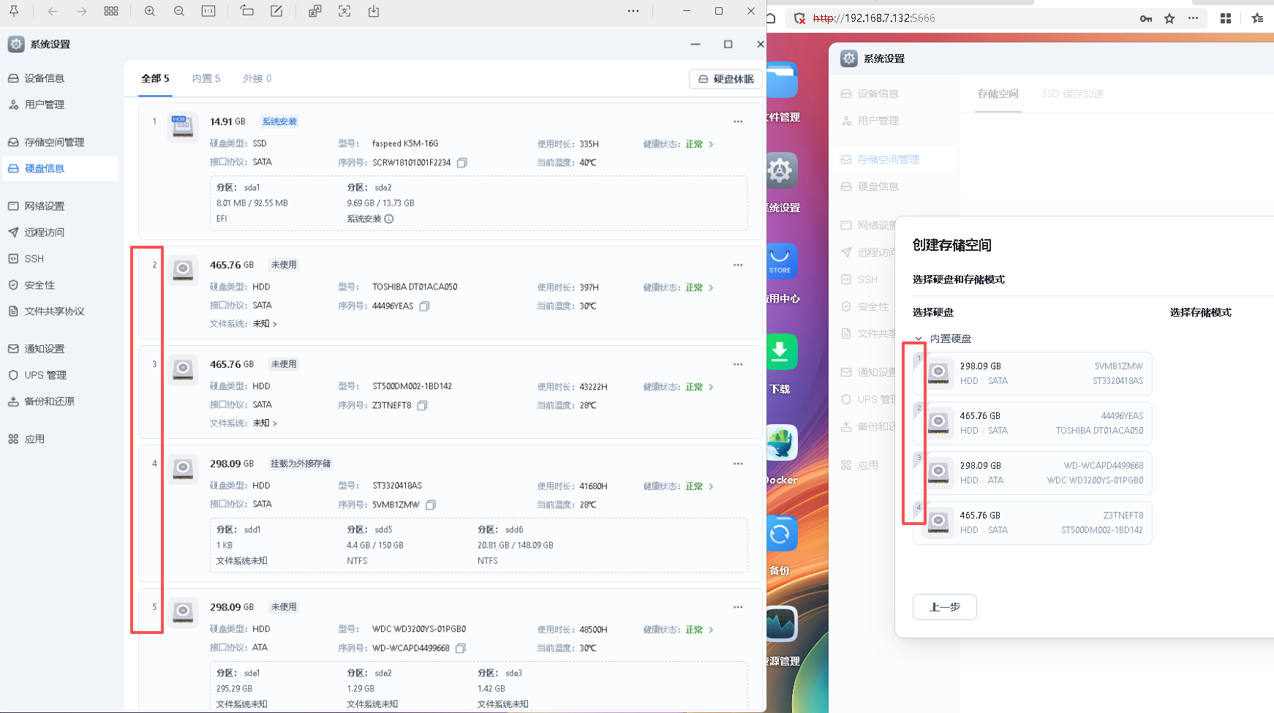Click the pin window icon in viewer toolbar
Screen dimensions: 1274x713
tap(14, 11)
